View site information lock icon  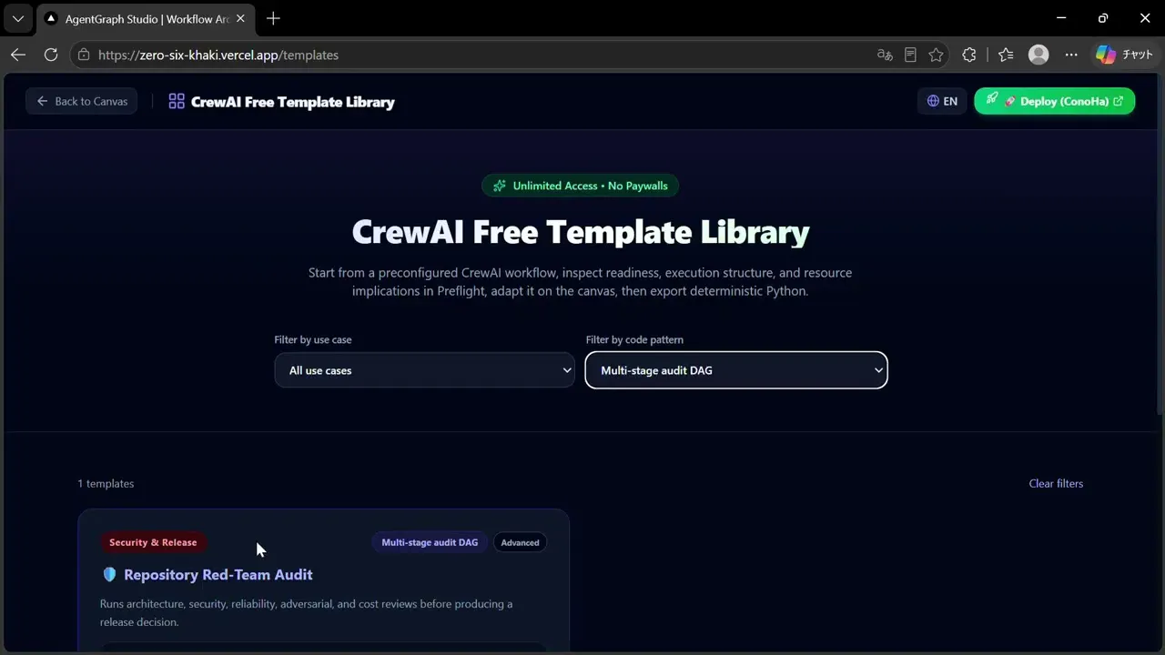(84, 55)
